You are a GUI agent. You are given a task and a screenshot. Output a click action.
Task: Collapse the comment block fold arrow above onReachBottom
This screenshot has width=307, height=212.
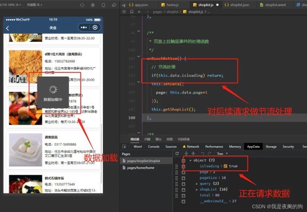pyautogui.click(x=139, y=31)
